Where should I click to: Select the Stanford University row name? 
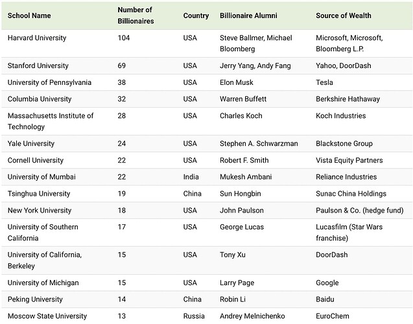point(38,66)
